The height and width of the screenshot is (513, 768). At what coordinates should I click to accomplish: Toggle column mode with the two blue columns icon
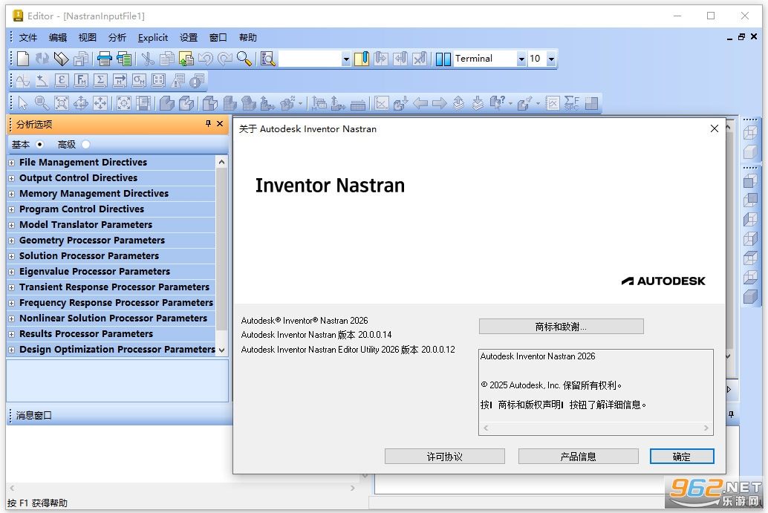443,59
